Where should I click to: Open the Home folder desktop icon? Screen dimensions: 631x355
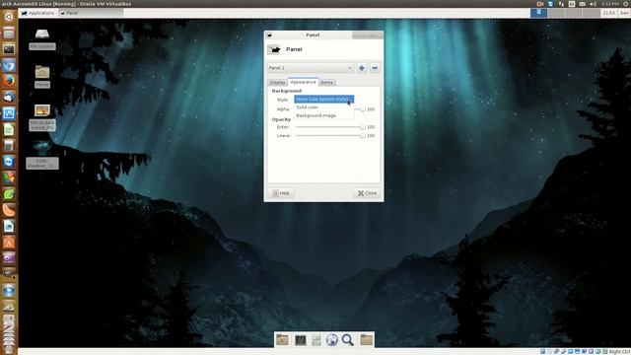coord(42,77)
